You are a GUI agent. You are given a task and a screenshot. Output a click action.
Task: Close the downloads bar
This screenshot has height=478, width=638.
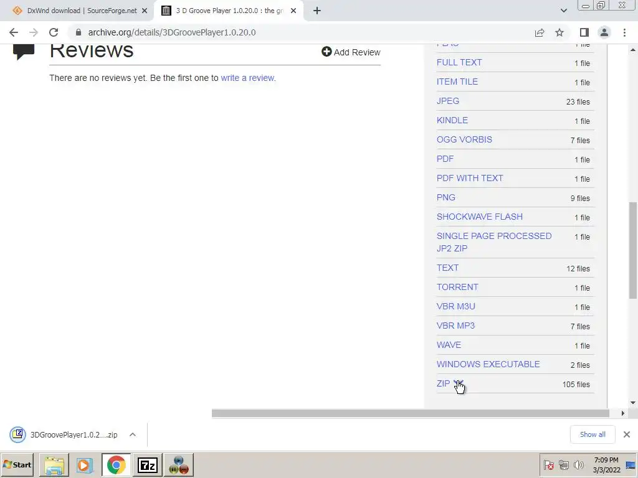click(x=627, y=434)
